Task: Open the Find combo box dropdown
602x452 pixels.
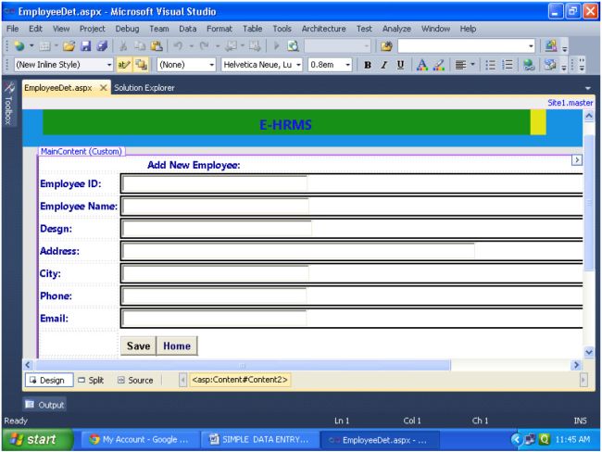Action: pyautogui.click(x=531, y=46)
